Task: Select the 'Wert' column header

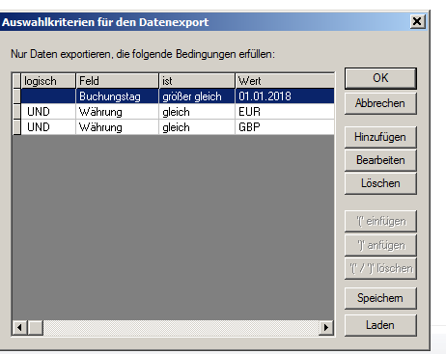Action: 285,81
